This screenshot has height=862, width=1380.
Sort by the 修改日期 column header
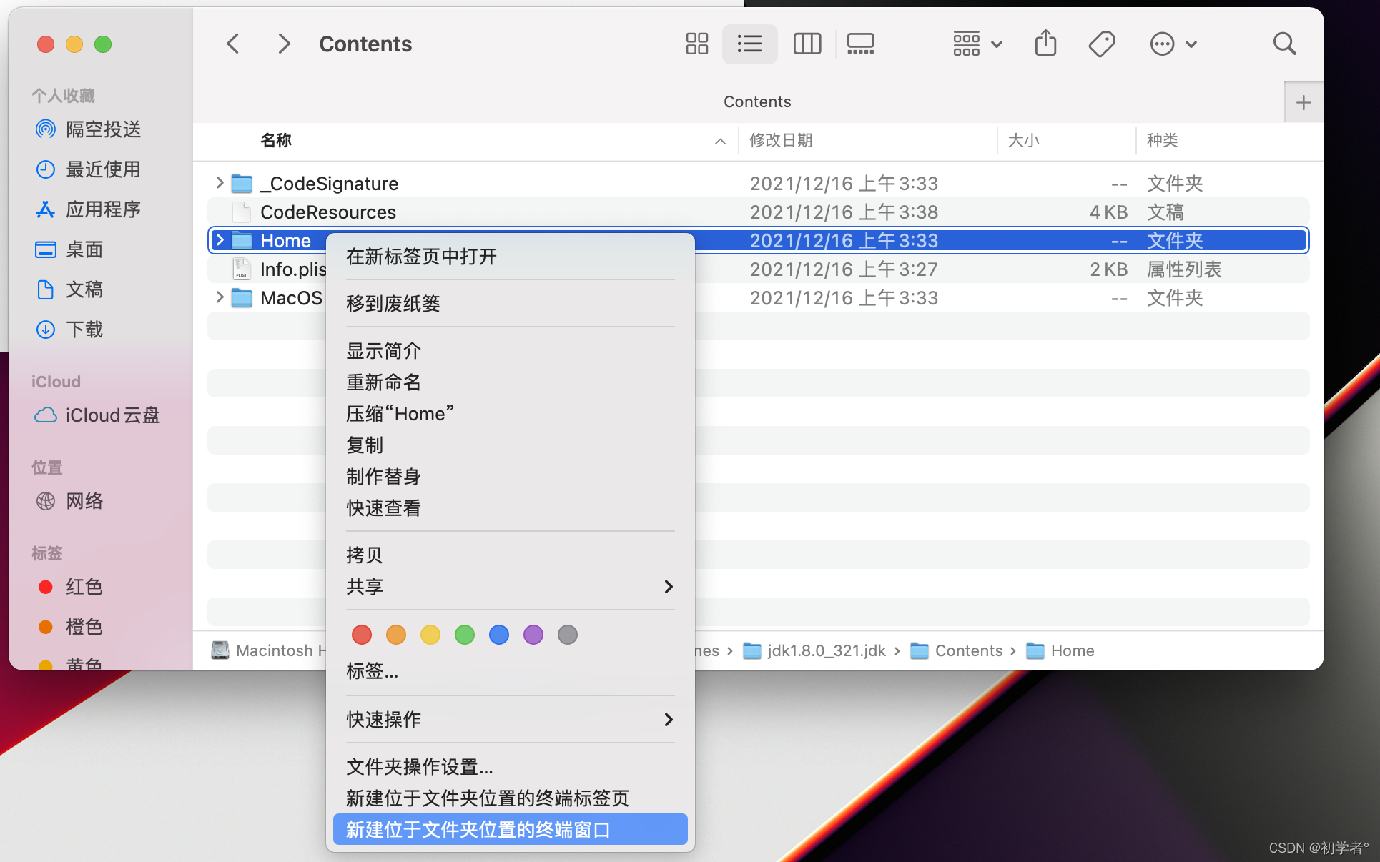(781, 141)
